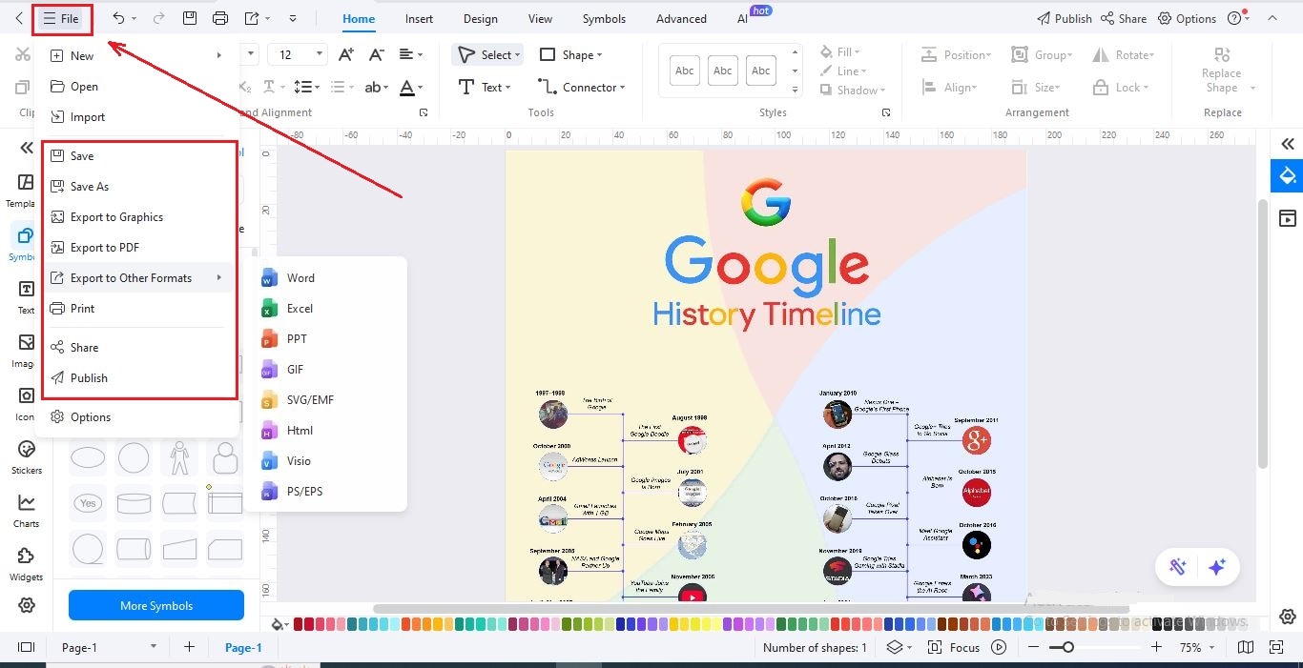Click the export icon in quick access bar
Screen dimensions: 1303x668
(252, 18)
